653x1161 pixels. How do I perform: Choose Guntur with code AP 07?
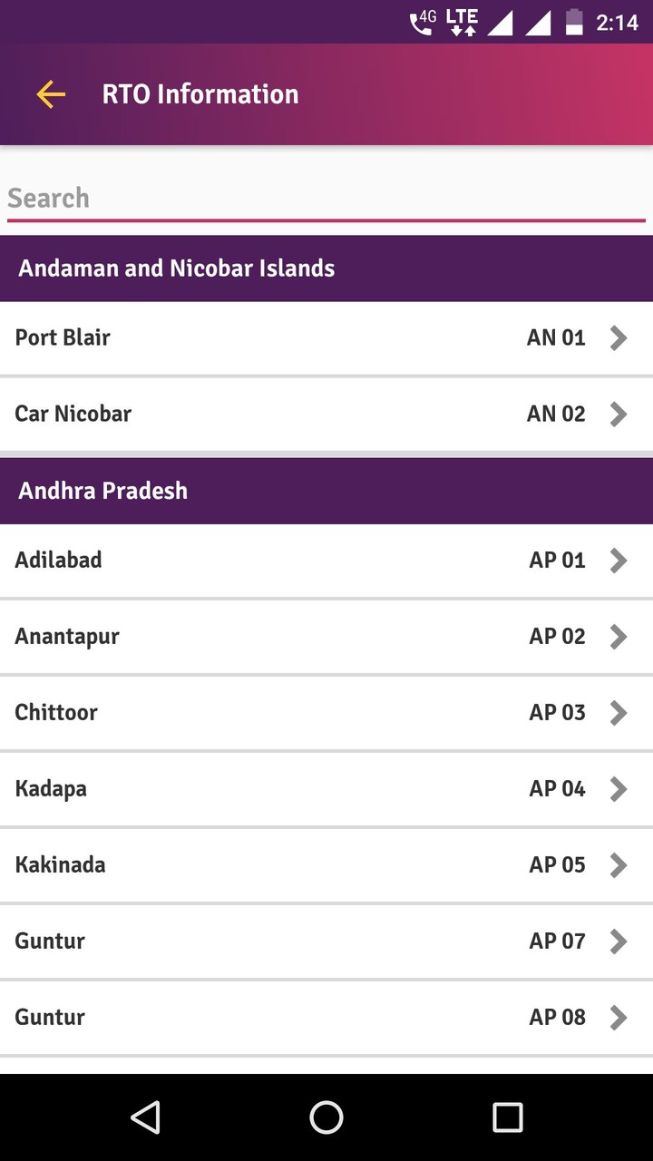272,941
